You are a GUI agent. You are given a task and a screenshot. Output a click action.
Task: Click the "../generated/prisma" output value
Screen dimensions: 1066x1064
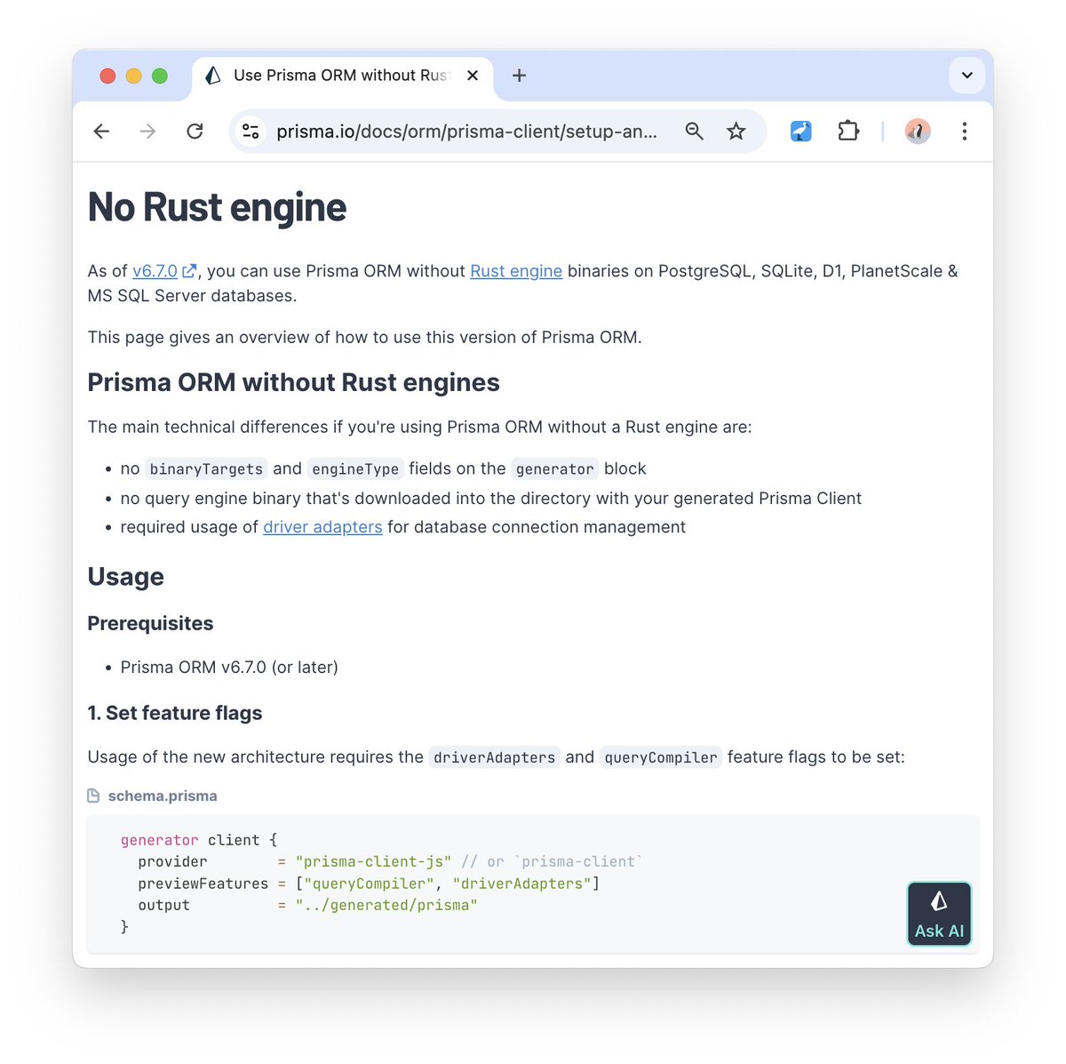[x=386, y=905]
